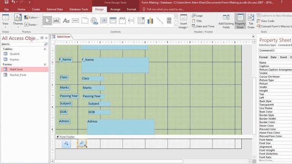Open the Database Tools tab
Image resolution: width=292 pixels, height=164 pixels.
pos(78,9)
